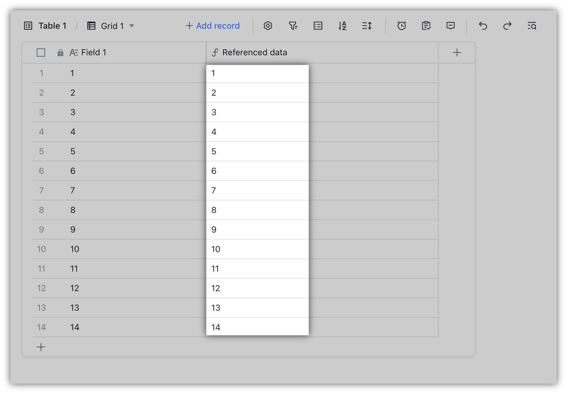Click the lock icon beside Field 1

tap(60, 53)
